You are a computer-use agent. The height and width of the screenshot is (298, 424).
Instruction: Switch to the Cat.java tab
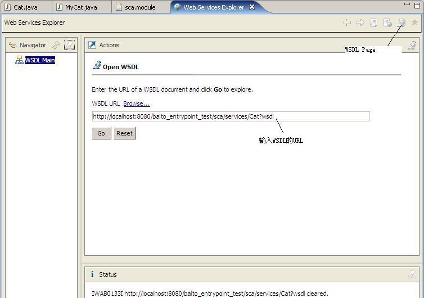tap(26, 7)
